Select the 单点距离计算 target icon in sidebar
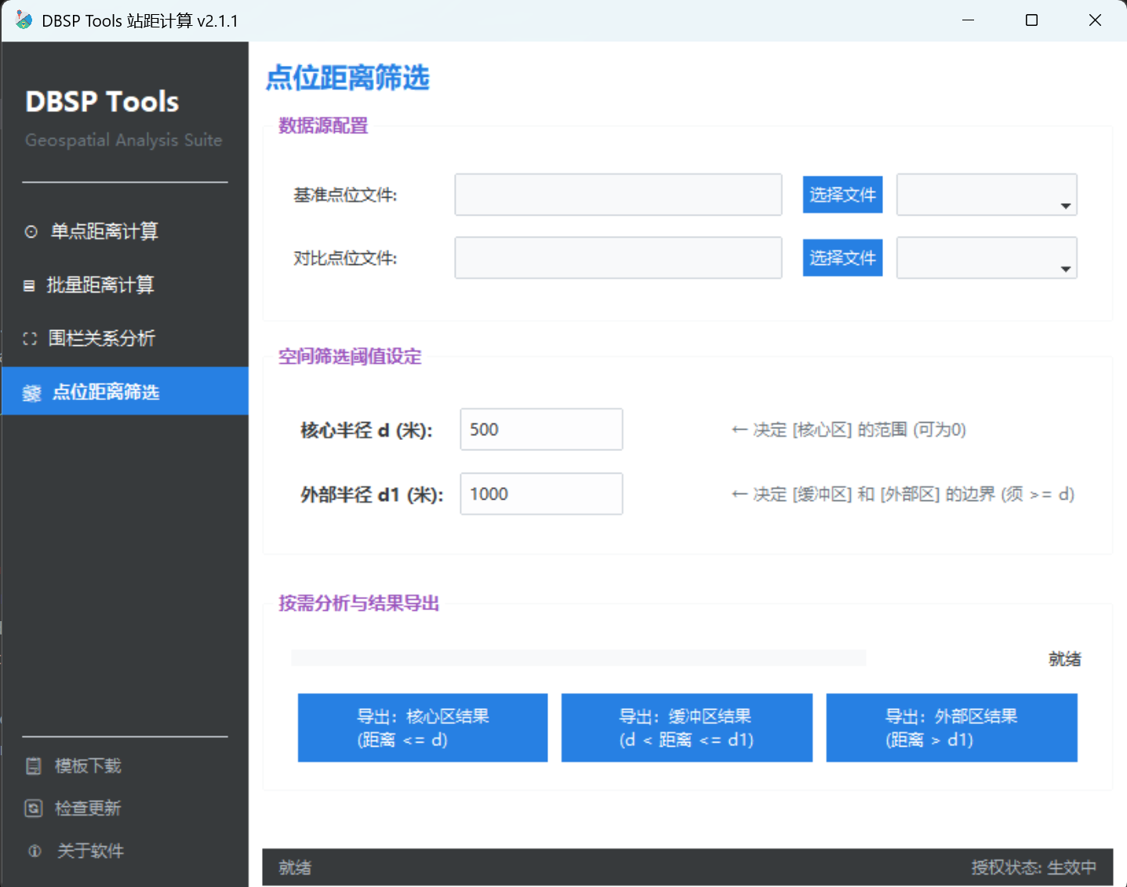The width and height of the screenshot is (1127, 887). [31, 231]
